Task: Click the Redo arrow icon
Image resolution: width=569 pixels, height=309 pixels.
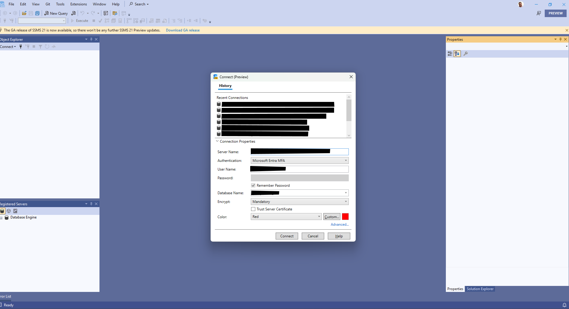Action: [93, 13]
